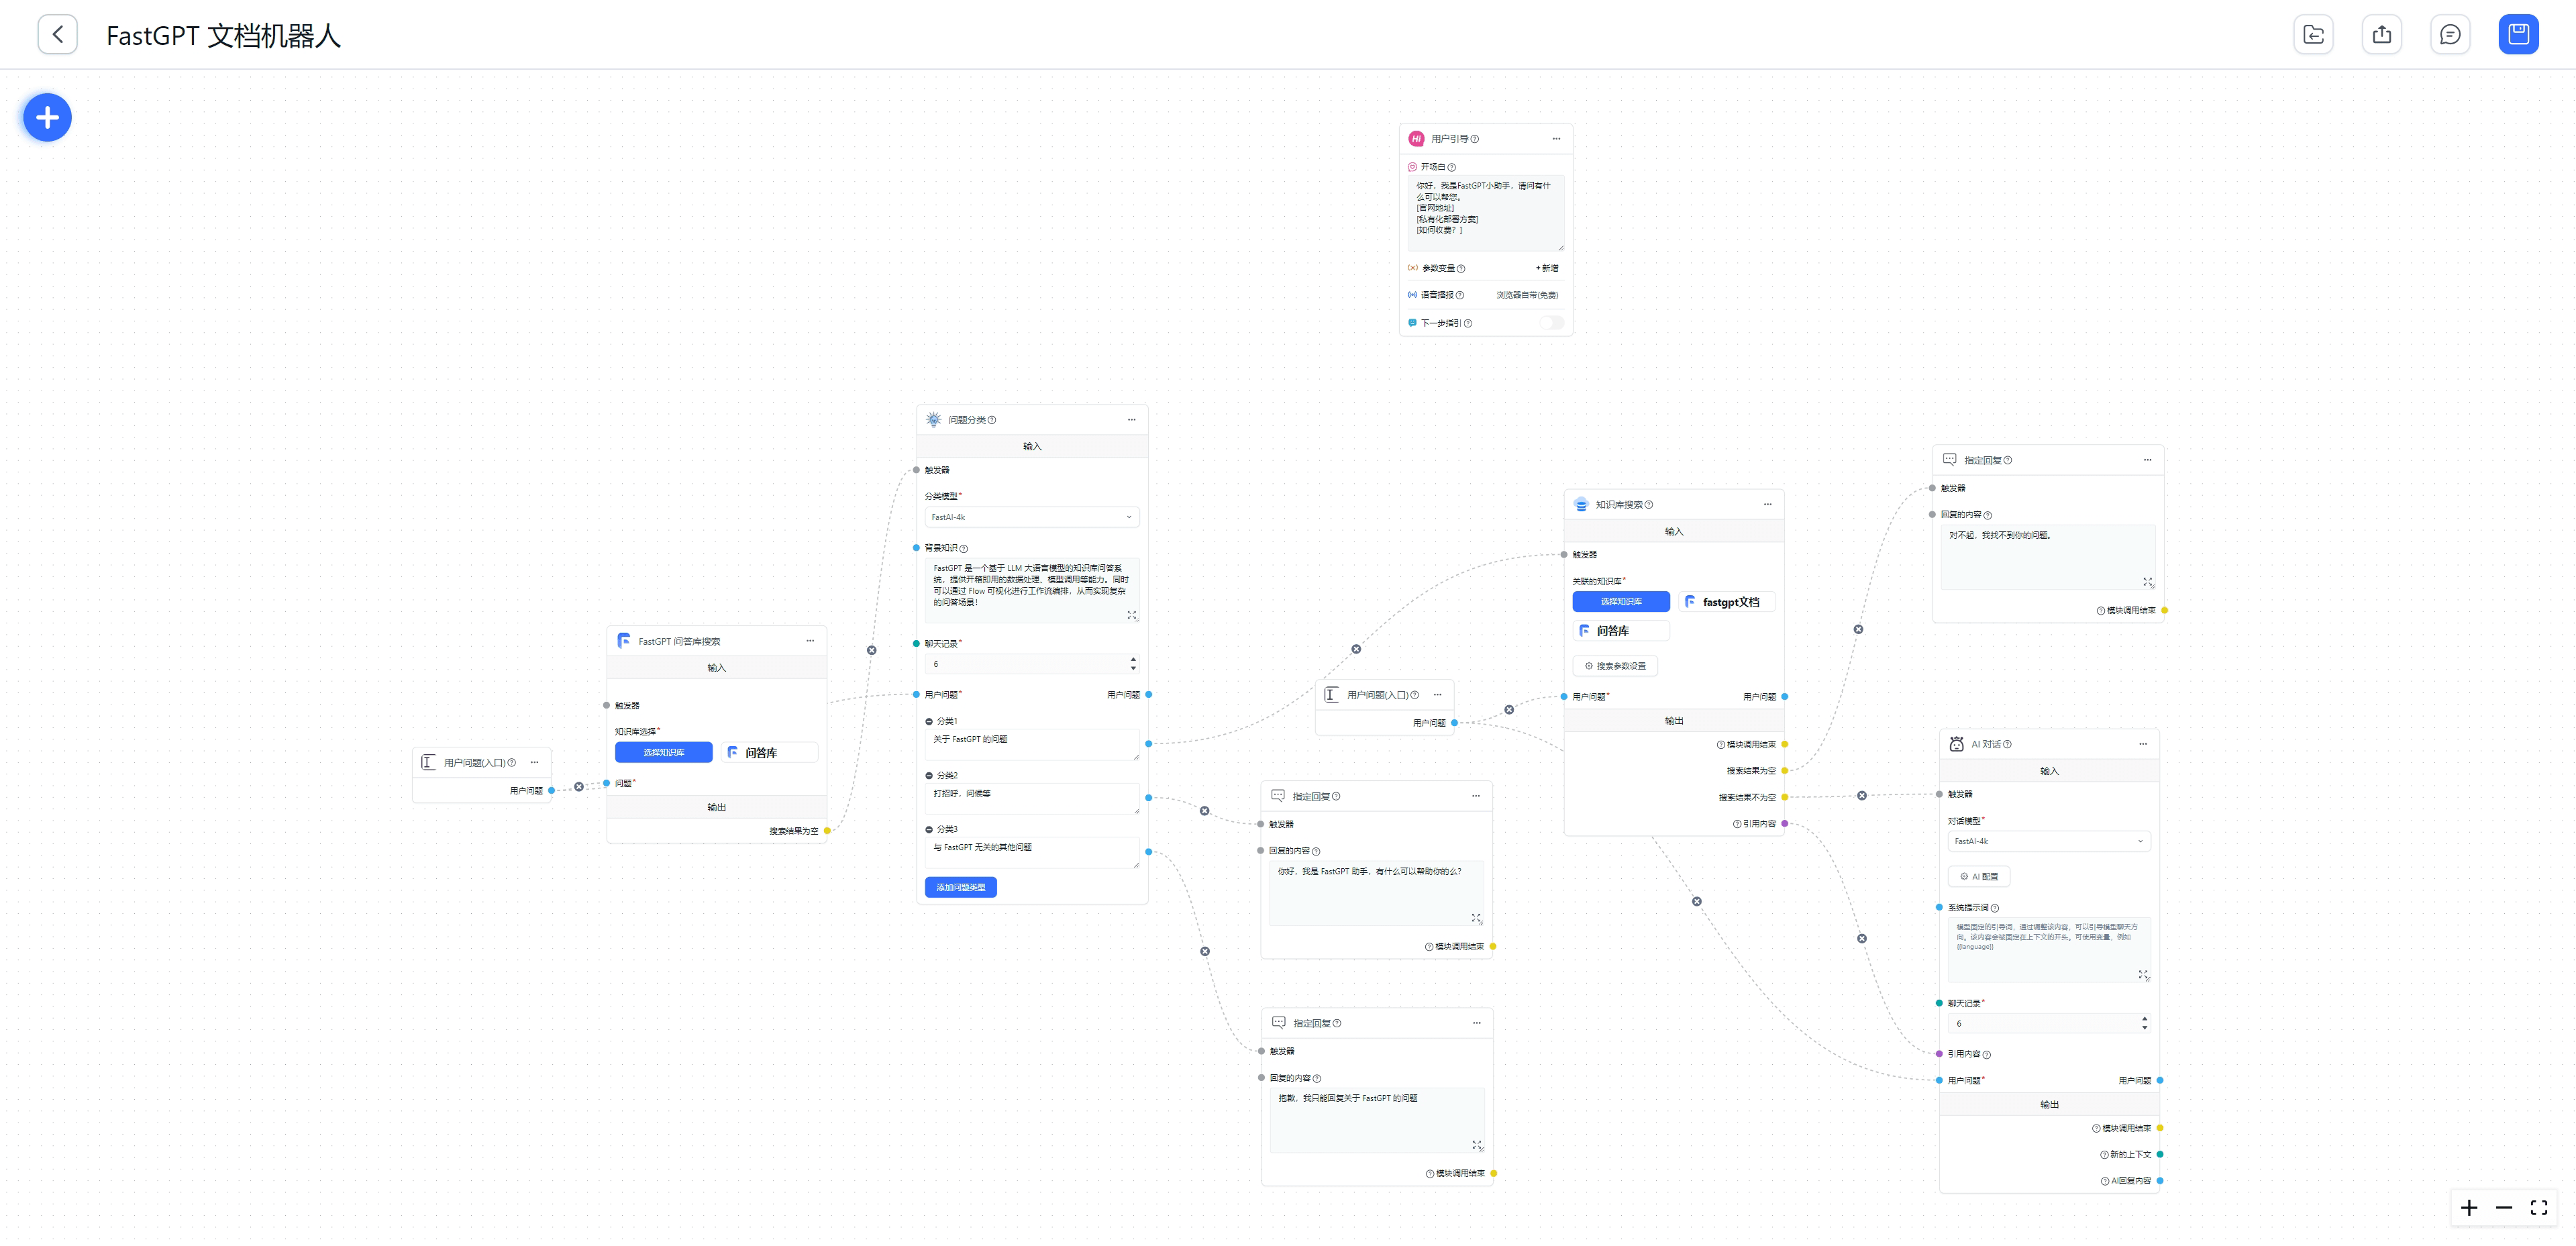The image size is (2576, 1246).
Task: Click the import config icon in header
Action: pyautogui.click(x=2313, y=35)
